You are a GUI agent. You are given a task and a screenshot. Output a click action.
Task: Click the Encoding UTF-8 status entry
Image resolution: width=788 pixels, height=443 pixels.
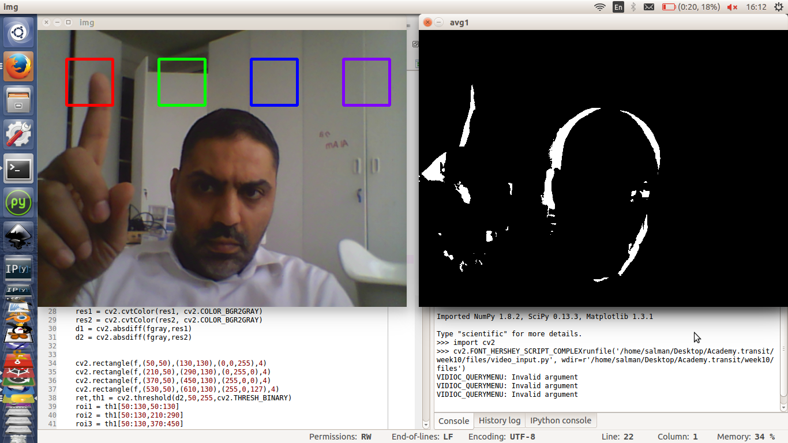pos(502,437)
